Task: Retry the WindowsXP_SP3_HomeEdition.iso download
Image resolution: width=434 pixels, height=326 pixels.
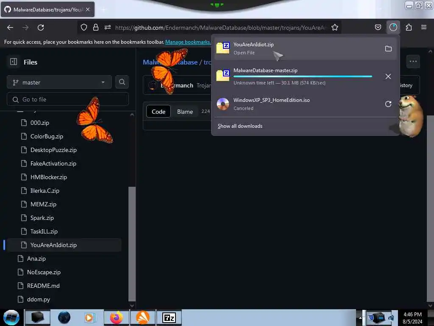Action: pyautogui.click(x=388, y=104)
